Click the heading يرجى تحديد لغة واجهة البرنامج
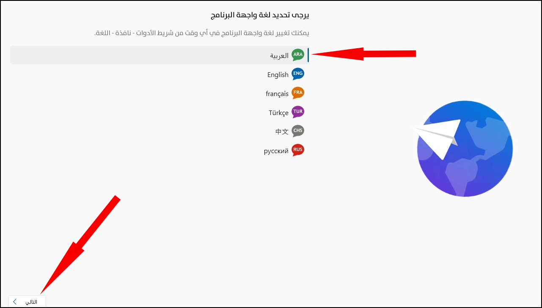Screen dimensions: 542x308 [260, 16]
